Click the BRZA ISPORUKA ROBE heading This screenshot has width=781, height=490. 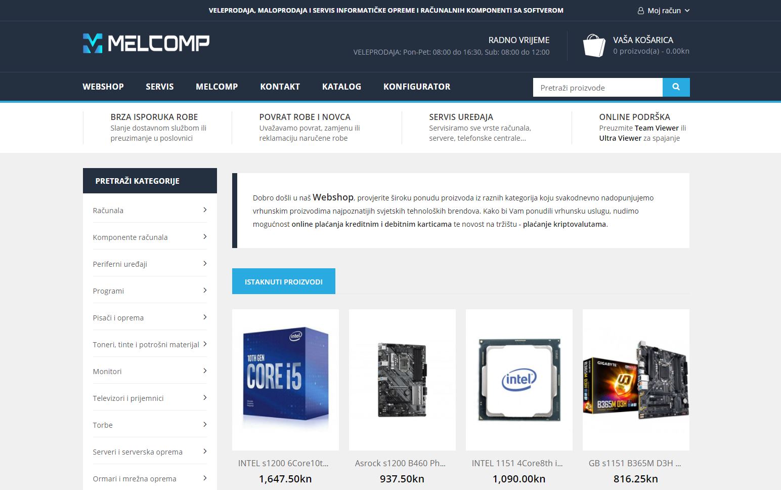(x=154, y=117)
